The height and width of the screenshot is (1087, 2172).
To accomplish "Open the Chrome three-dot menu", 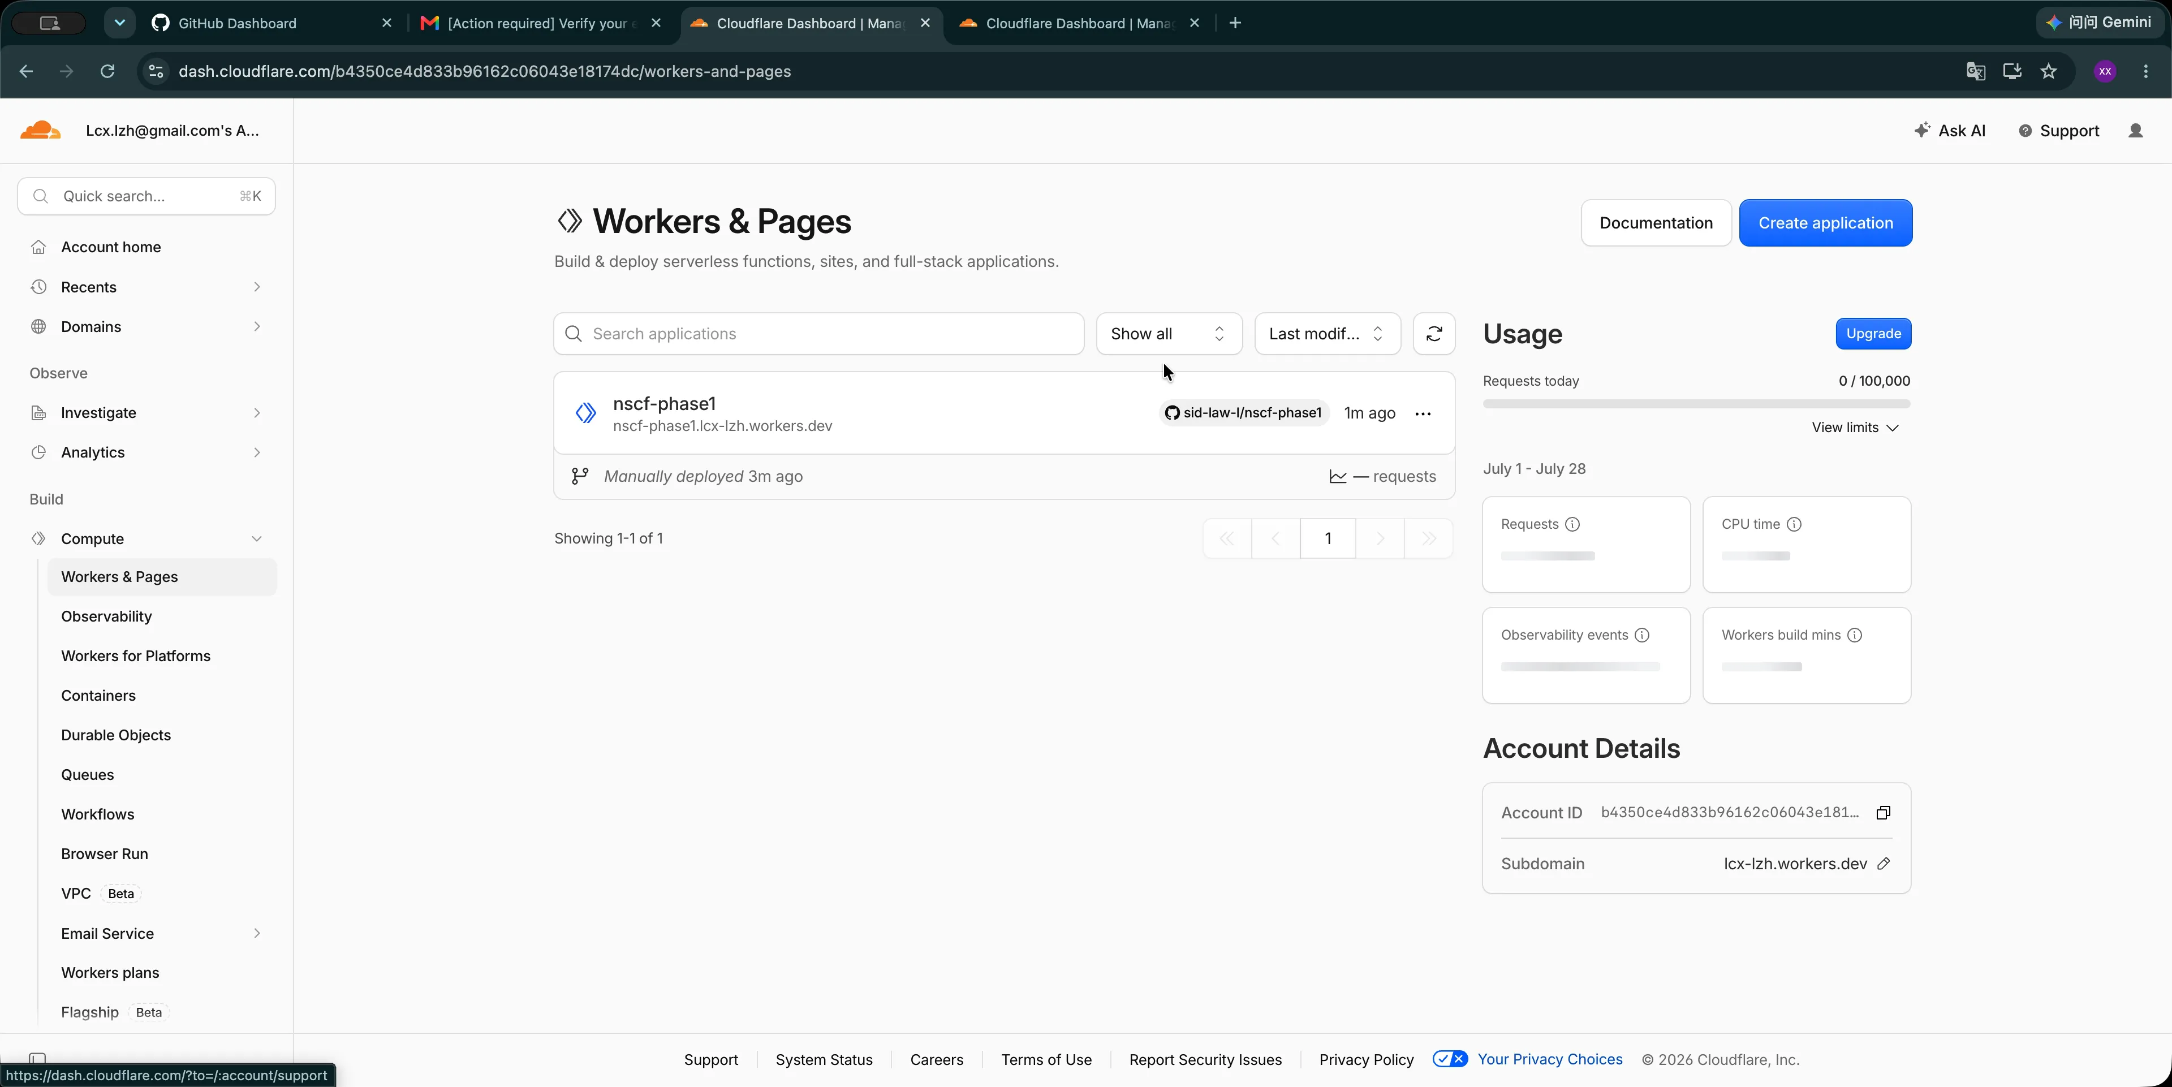I will tap(2145, 72).
